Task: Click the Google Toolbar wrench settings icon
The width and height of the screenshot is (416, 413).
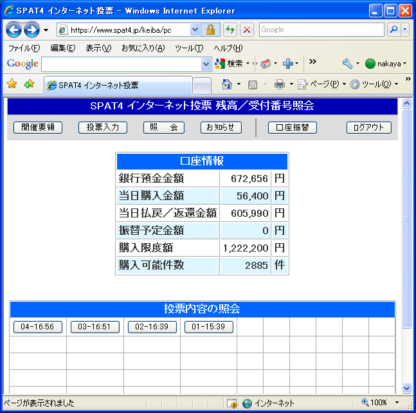Action: click(347, 64)
